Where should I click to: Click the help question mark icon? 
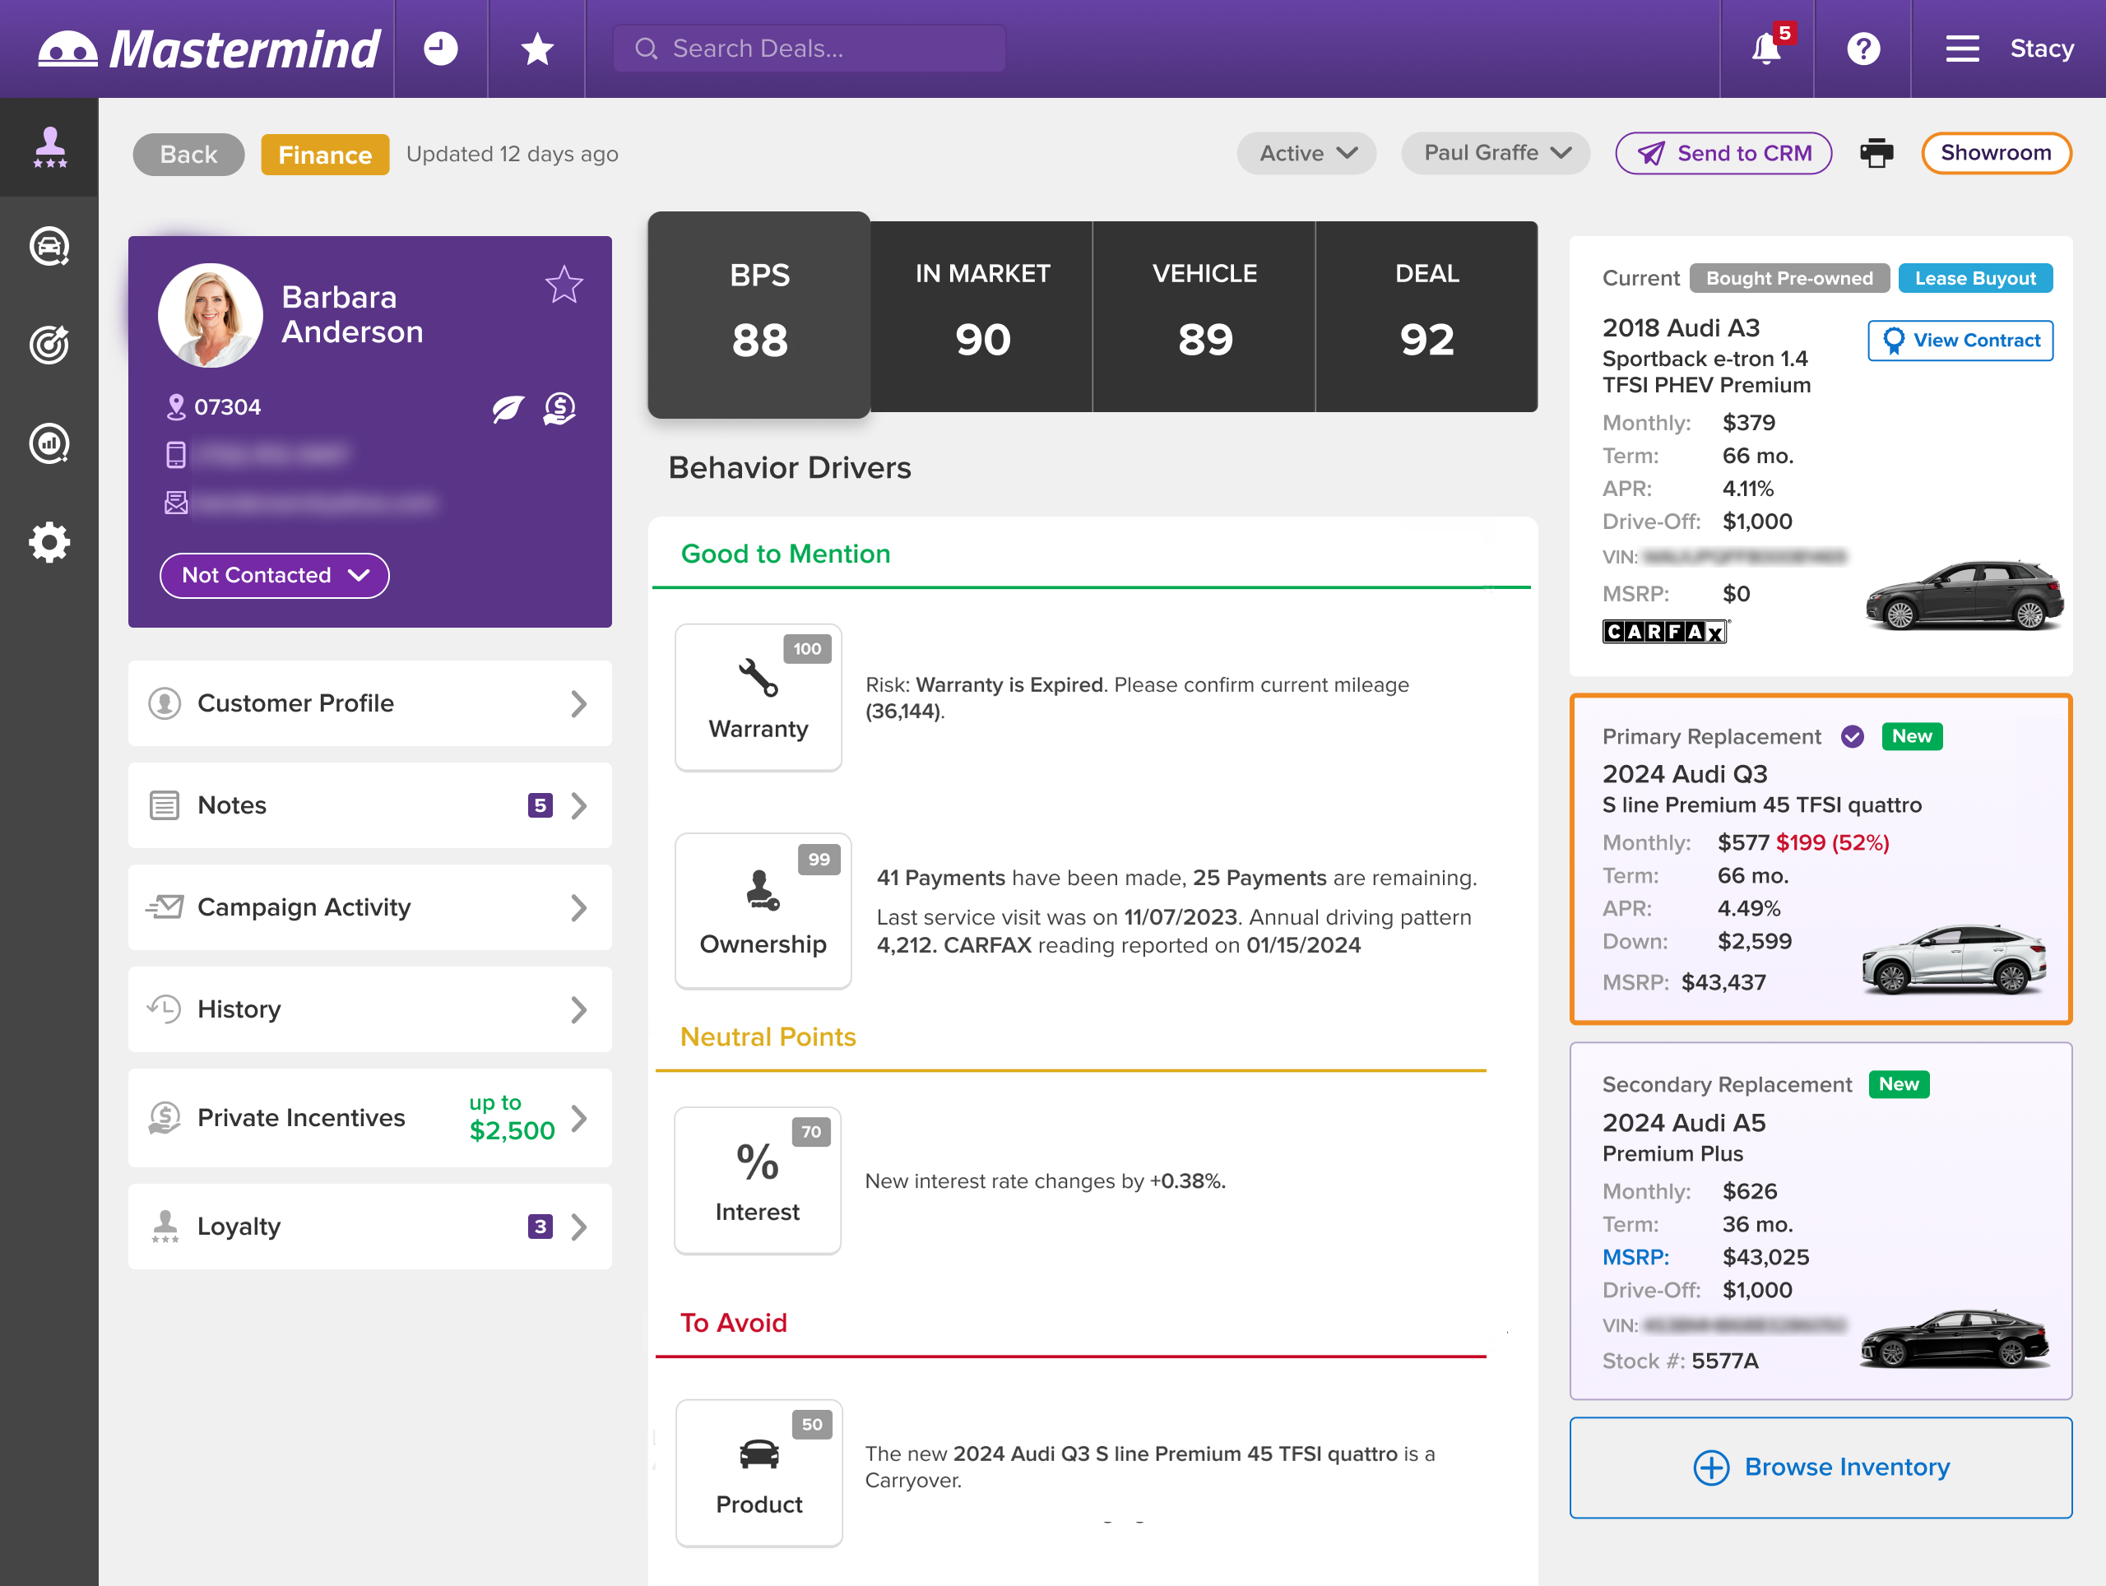(1863, 49)
